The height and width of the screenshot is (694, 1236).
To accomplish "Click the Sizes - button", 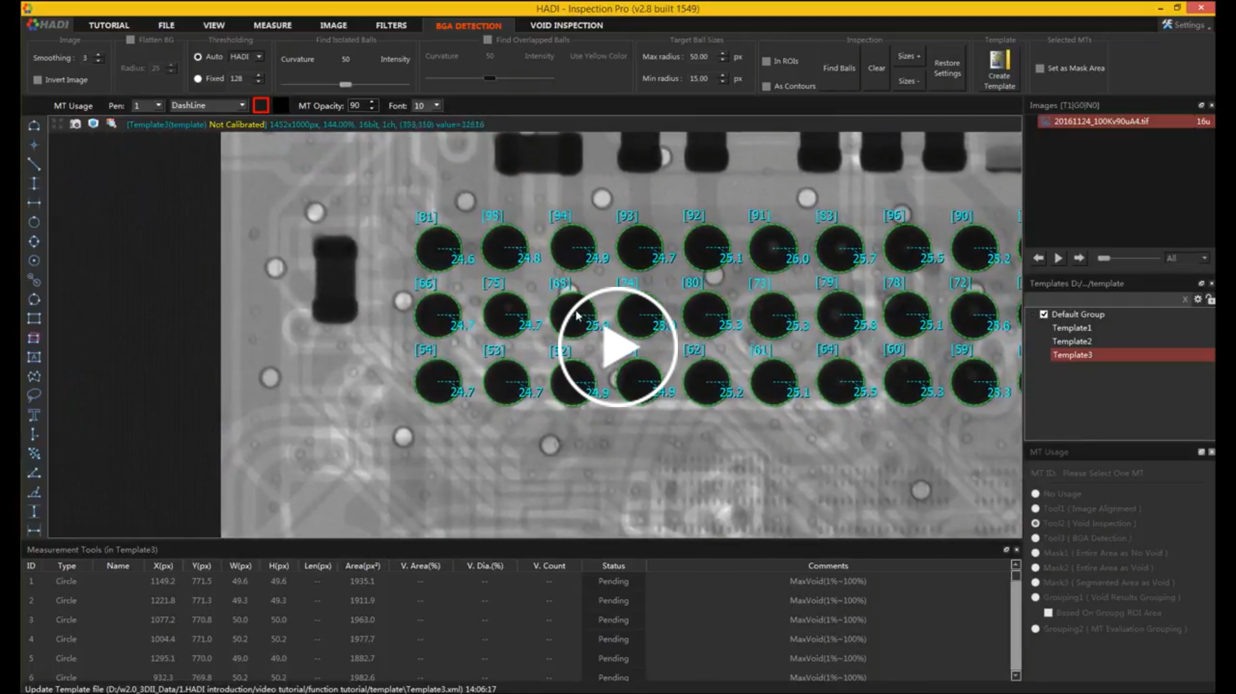I will (909, 81).
